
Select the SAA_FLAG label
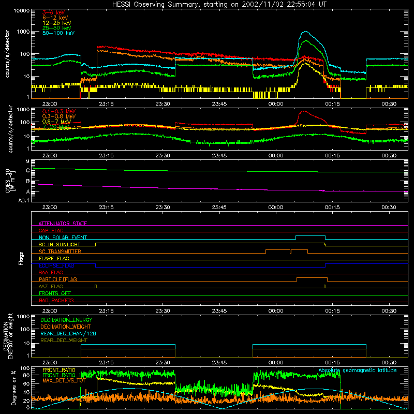51,272
